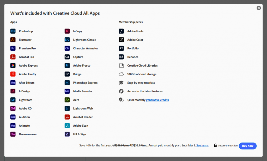Select the Media Encoder icon
267x161 pixels.
point(67,91)
